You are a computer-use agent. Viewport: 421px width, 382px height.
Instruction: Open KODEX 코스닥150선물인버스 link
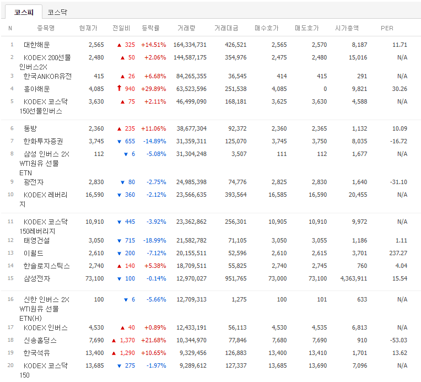click(44, 106)
